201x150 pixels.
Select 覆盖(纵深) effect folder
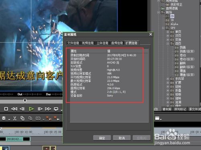(187, 75)
